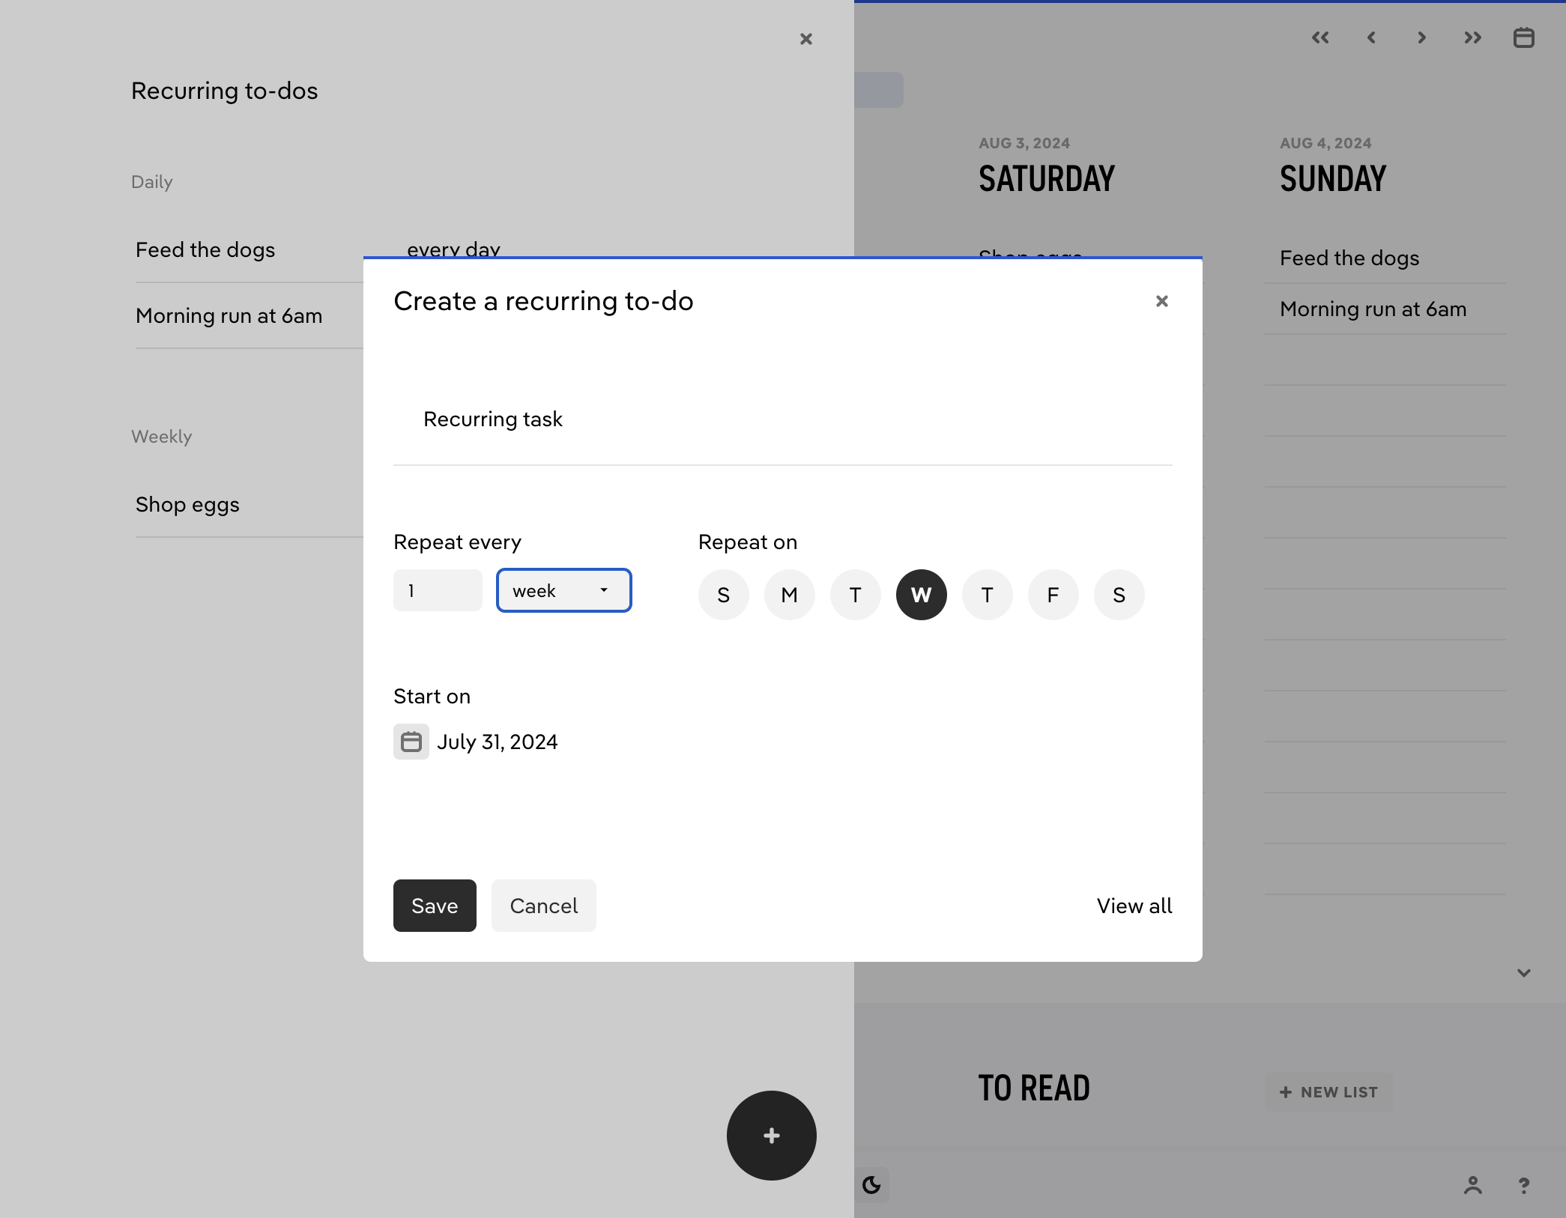Select Morning run at 6am recurring item

(x=229, y=315)
